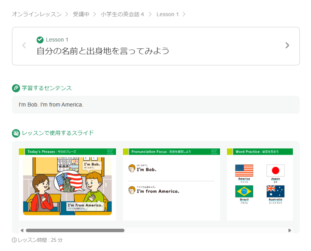311x251 pixels.
Task: Go to previous lesson with left chevron
Action: [24, 45]
